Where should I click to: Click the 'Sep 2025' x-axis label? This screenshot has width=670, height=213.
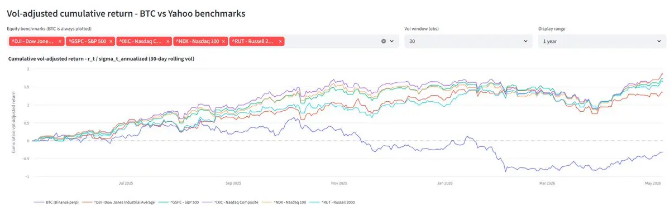click(233, 182)
